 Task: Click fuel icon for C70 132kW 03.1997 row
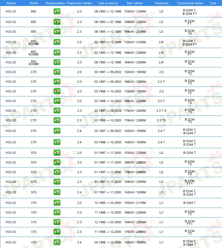(x=57, y=72)
